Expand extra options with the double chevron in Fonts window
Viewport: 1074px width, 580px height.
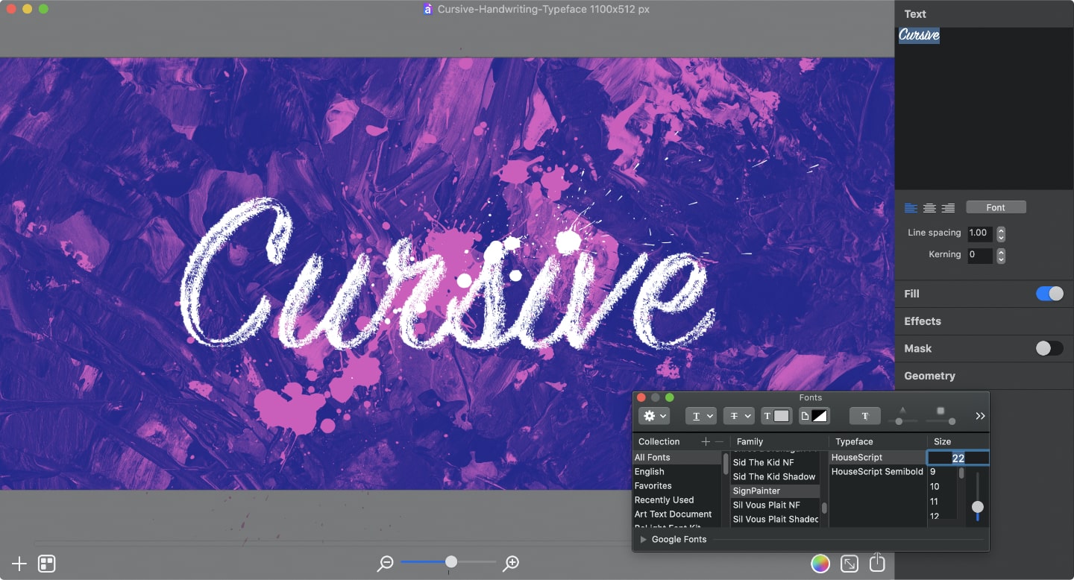click(x=980, y=416)
